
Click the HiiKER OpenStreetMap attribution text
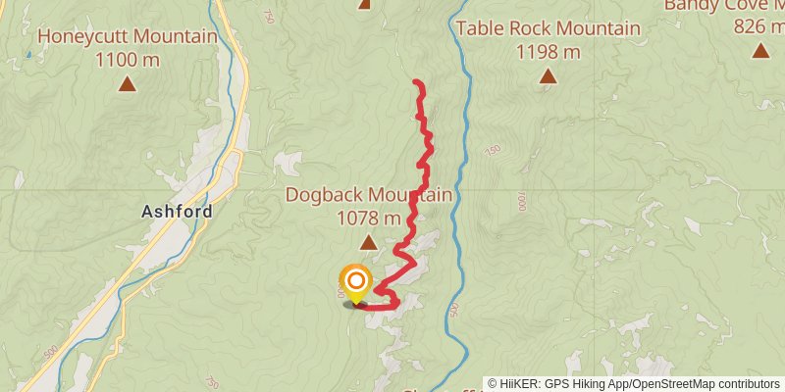(634, 384)
